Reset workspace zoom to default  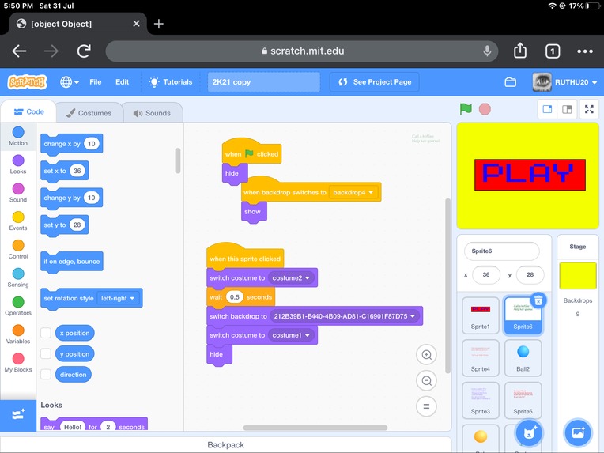point(426,406)
